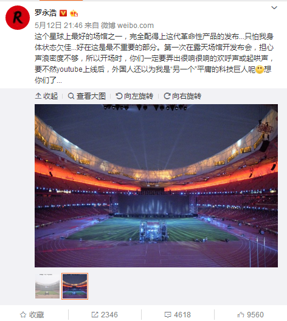Screen dimensions: 287x321
Task: Click the repost icon with 2346
Action: tap(105, 315)
